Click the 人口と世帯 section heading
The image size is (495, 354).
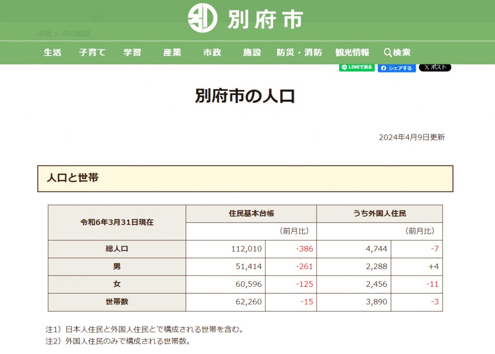click(73, 178)
